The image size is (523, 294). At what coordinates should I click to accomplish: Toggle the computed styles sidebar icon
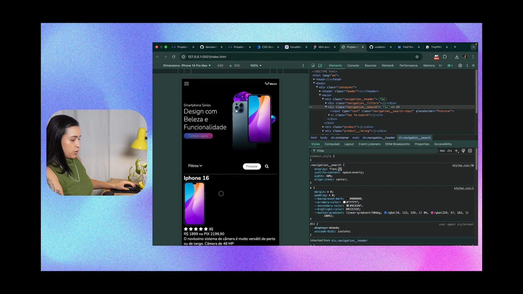(470, 151)
